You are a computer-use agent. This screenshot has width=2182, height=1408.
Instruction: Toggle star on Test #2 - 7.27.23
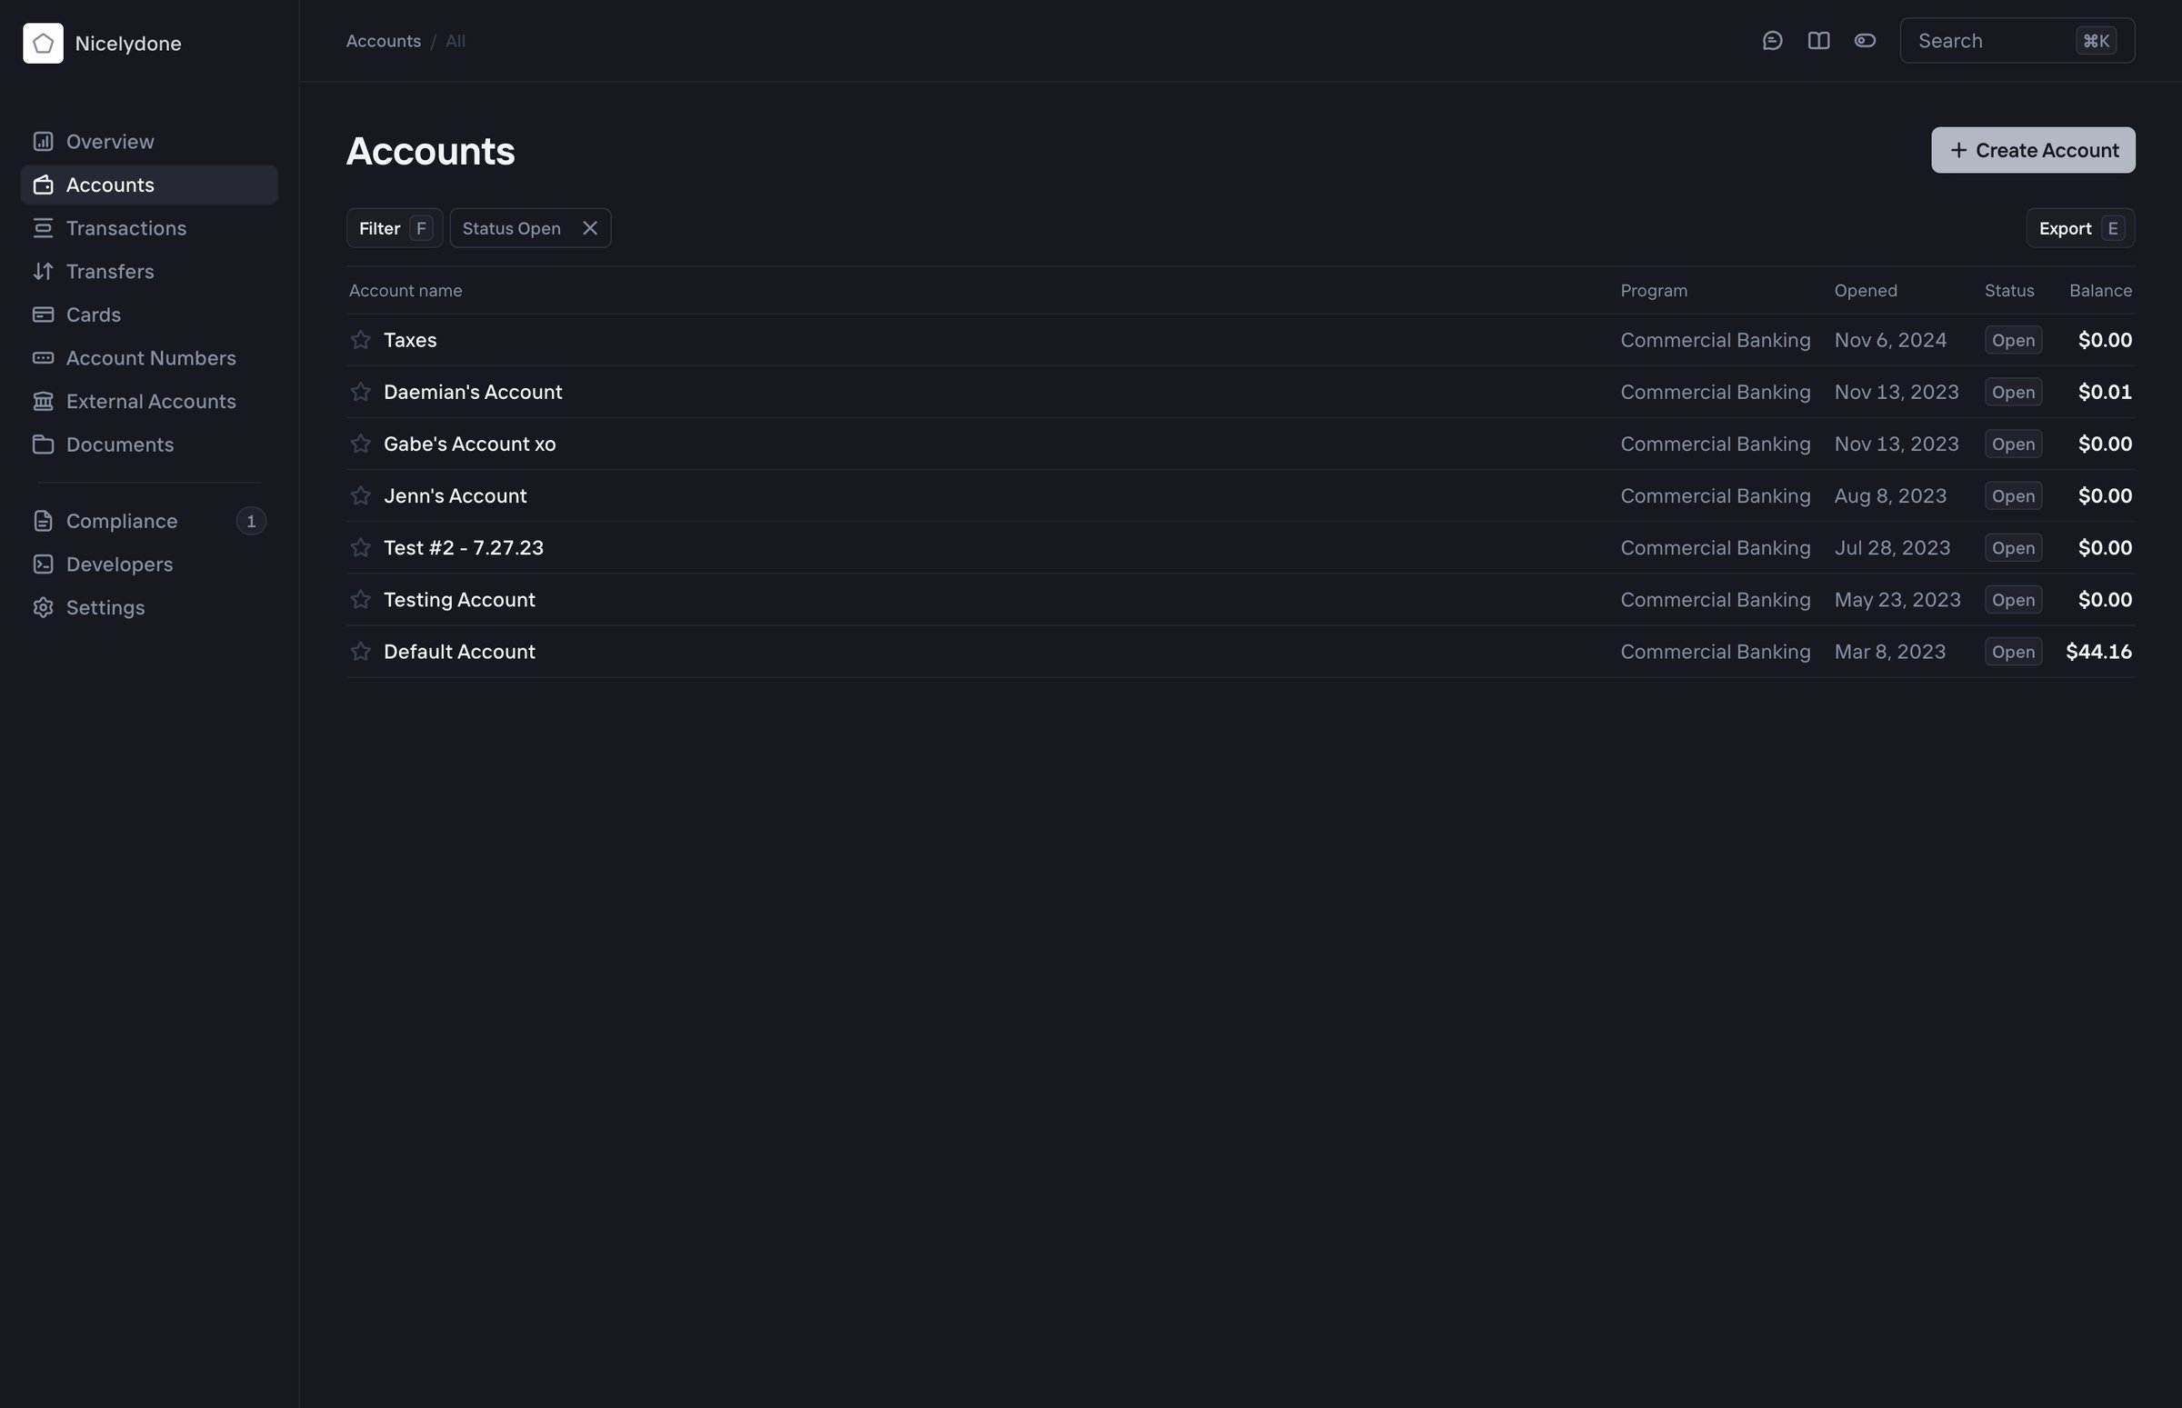coord(360,548)
